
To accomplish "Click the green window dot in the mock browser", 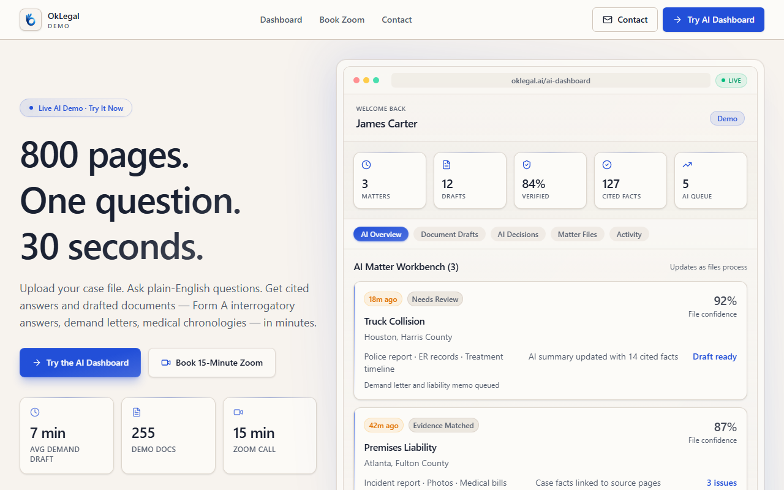I will tap(376, 80).
